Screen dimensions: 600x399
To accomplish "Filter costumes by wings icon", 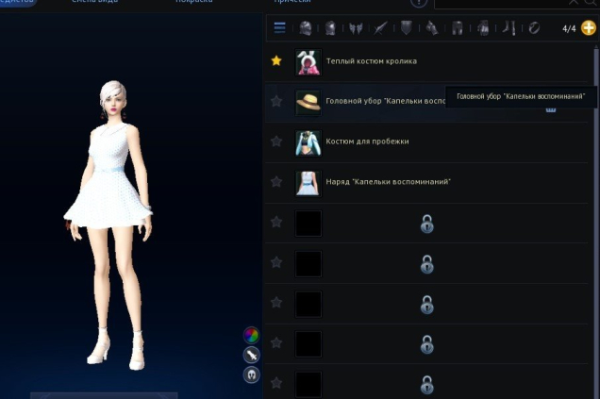I will (x=356, y=28).
